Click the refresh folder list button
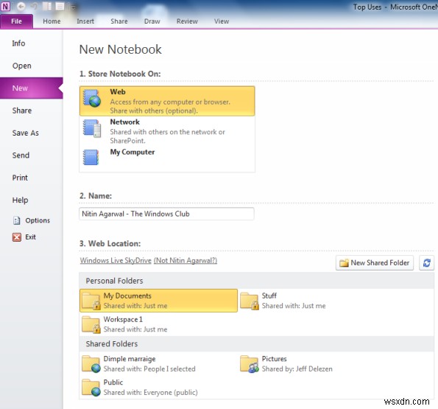438x409 pixels. 426,263
